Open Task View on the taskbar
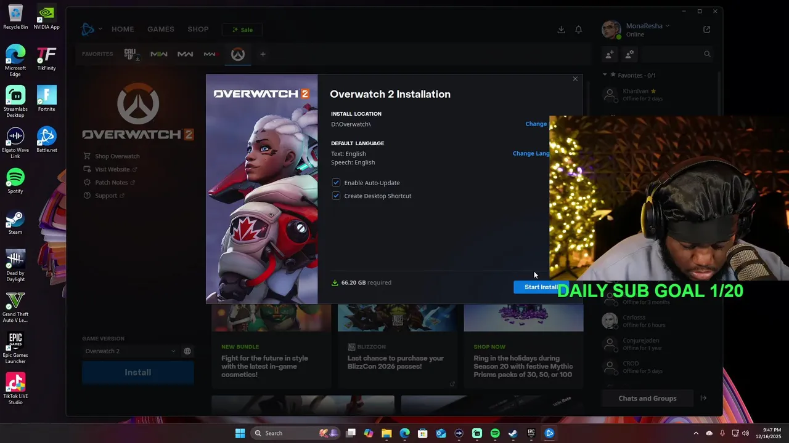The image size is (789, 443). pyautogui.click(x=351, y=433)
